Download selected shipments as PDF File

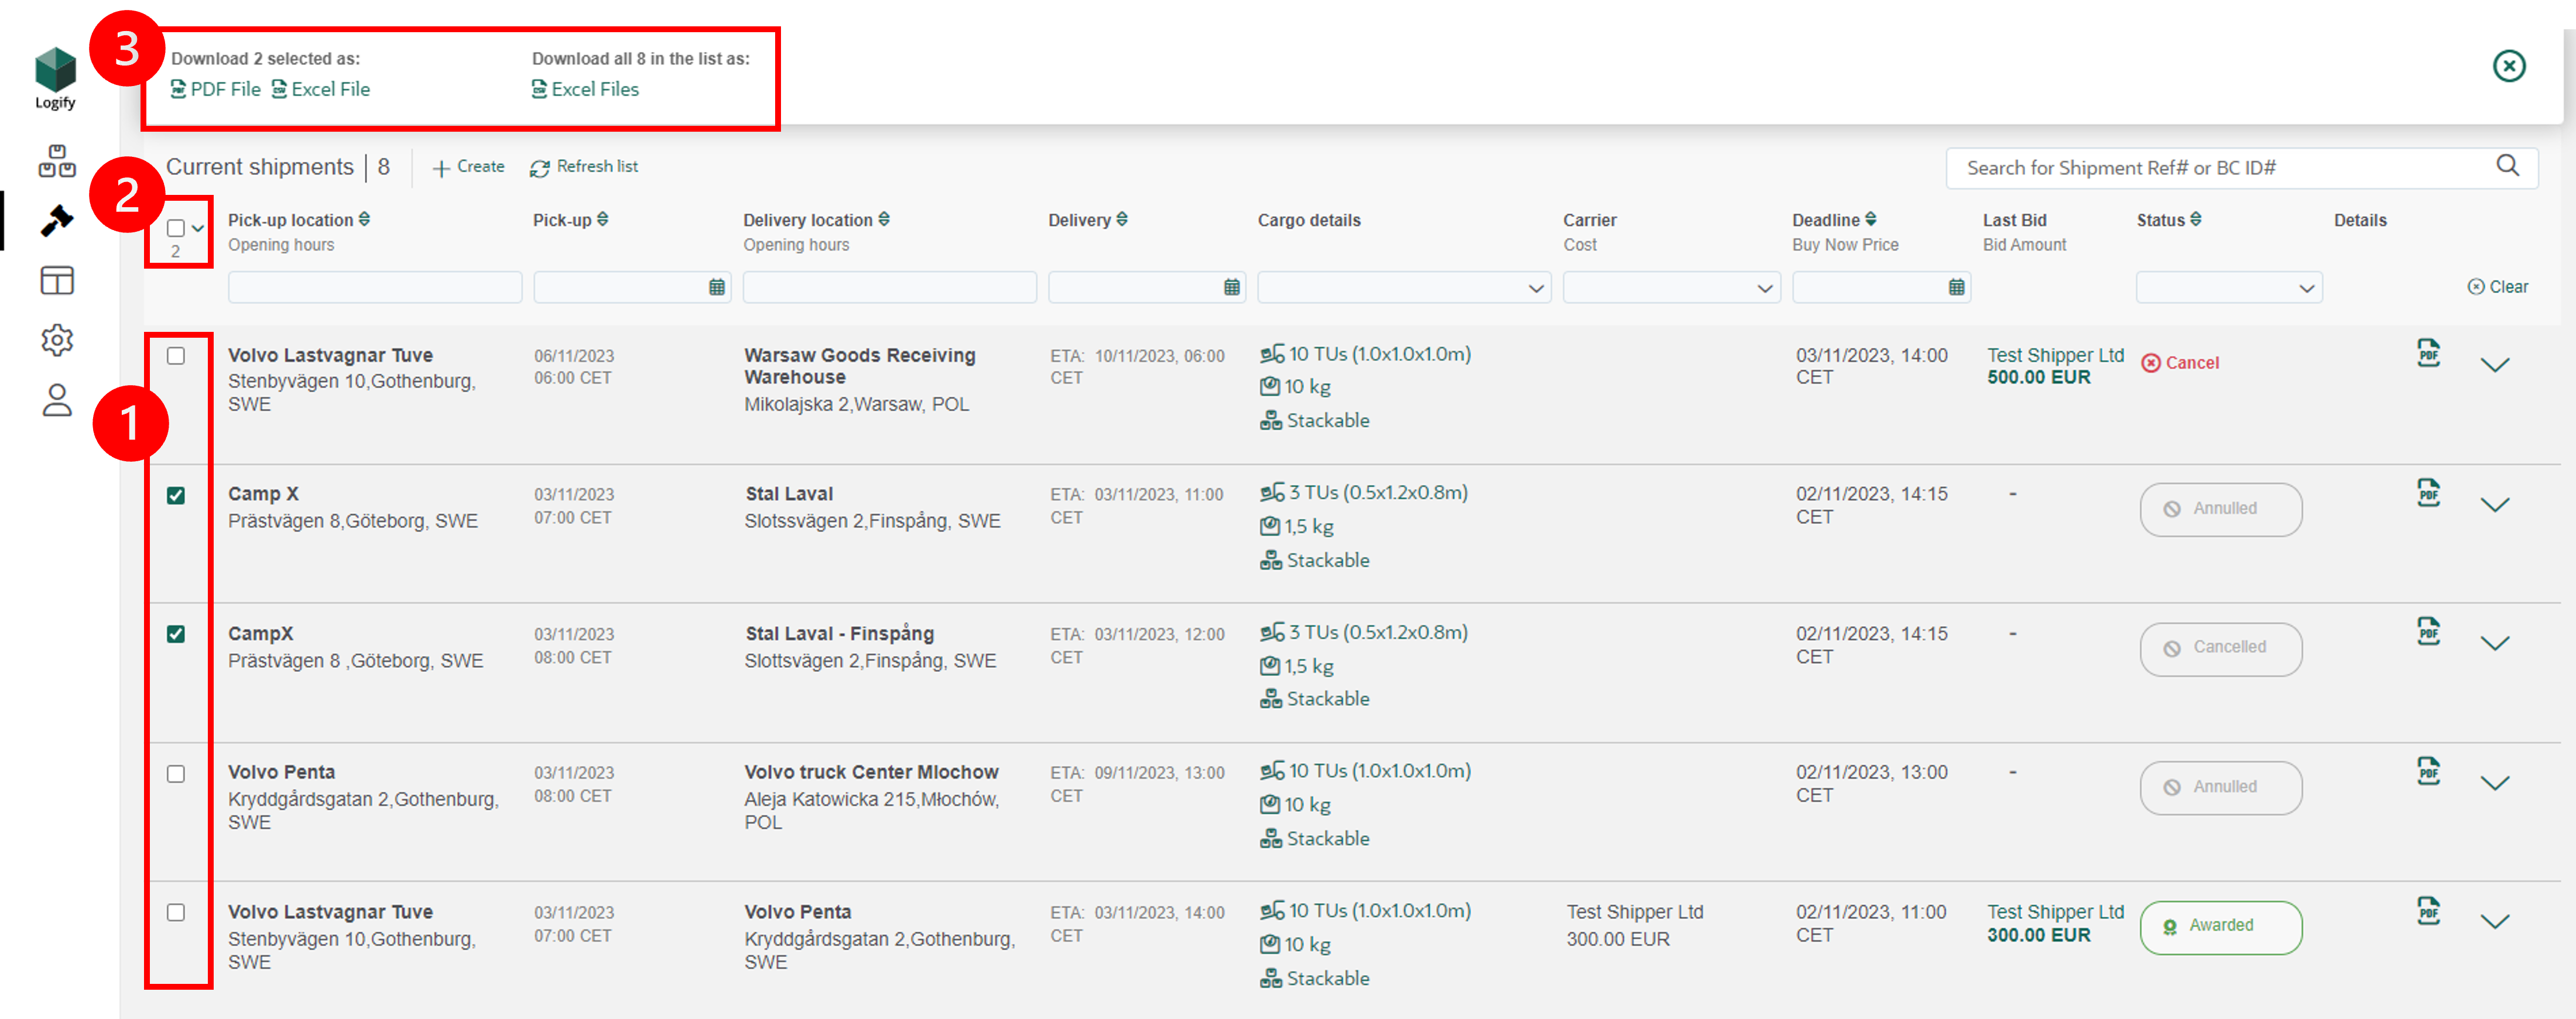pyautogui.click(x=215, y=89)
